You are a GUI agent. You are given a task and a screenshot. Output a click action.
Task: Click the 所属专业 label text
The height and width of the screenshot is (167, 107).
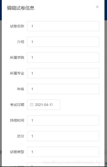pos(17,73)
